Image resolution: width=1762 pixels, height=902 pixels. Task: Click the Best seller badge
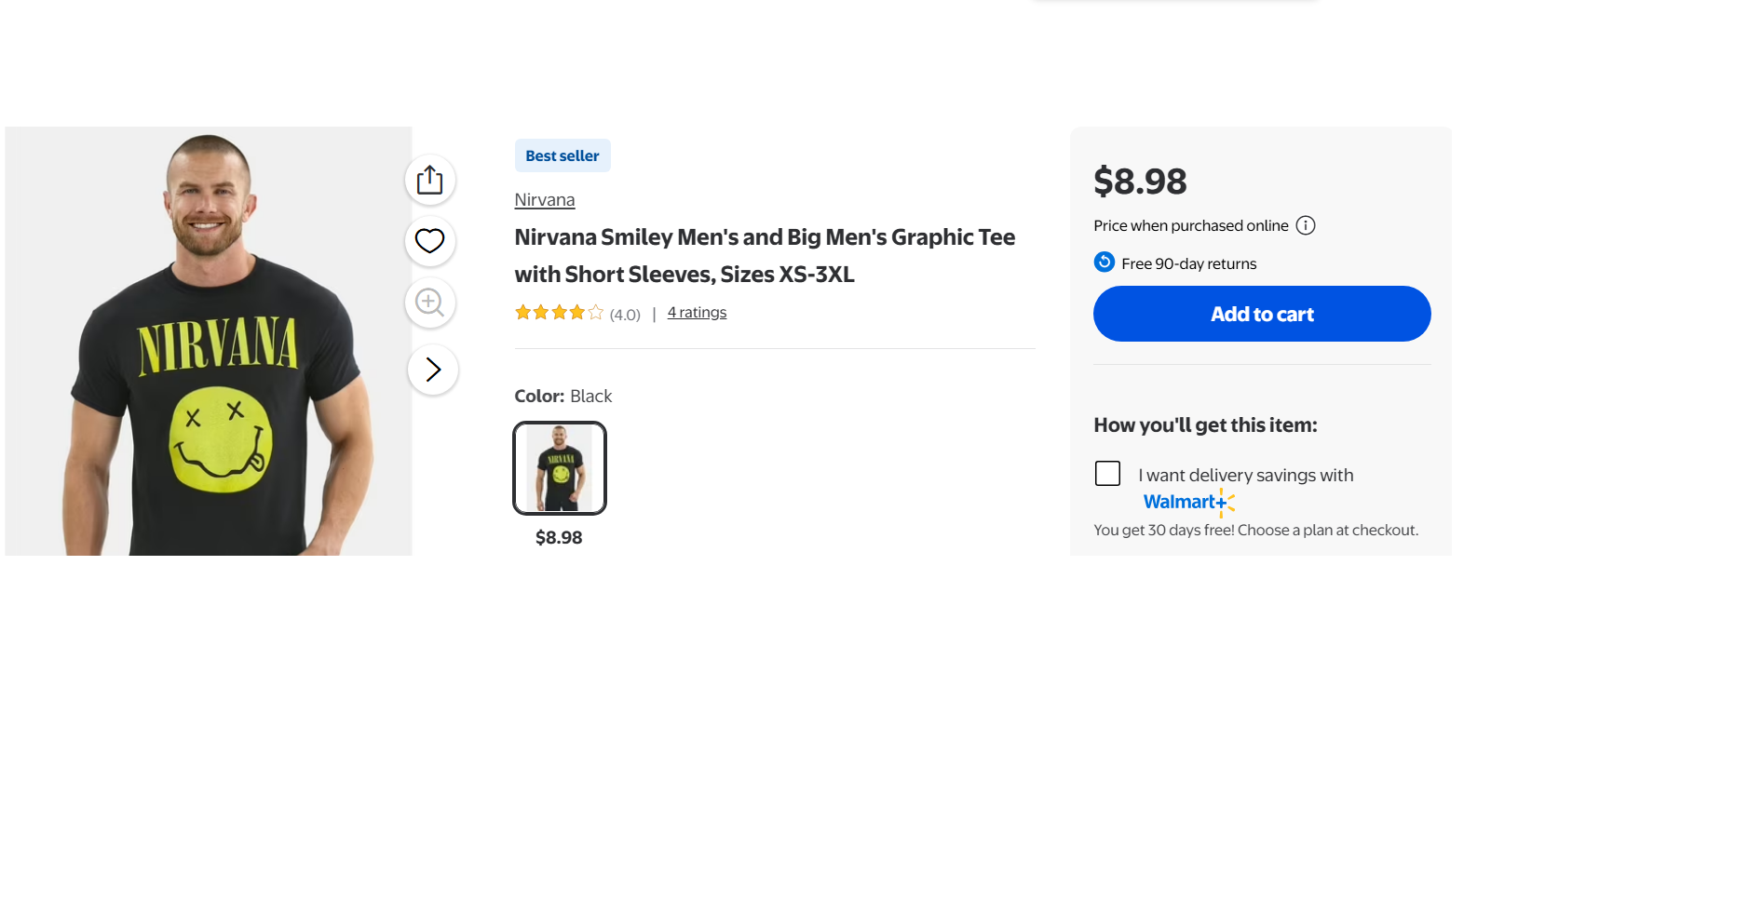pos(562,155)
